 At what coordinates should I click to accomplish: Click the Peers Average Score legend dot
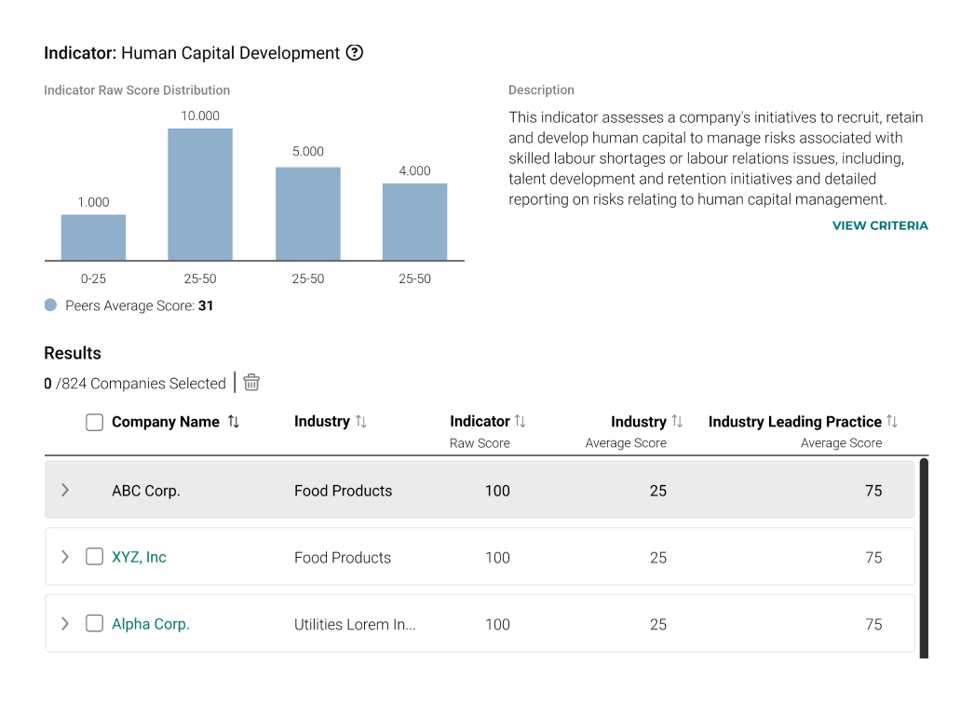tap(50, 305)
